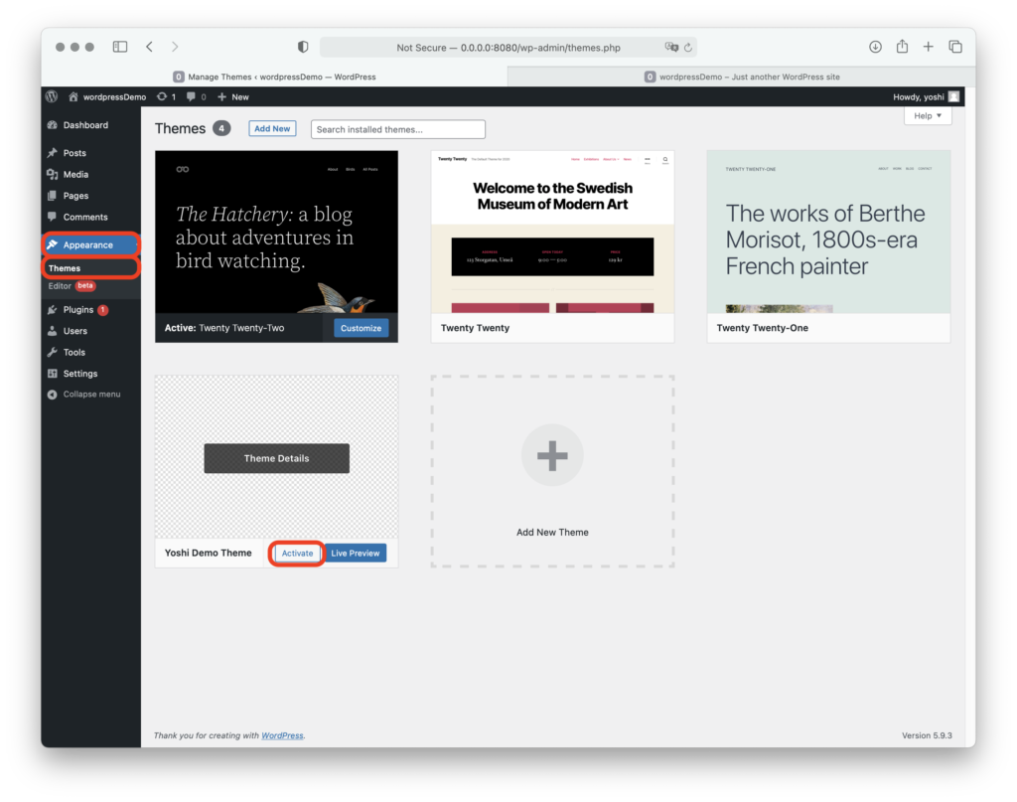The image size is (1017, 802).
Task: Toggle the Safari sidebar icon
Action: pyautogui.click(x=120, y=47)
